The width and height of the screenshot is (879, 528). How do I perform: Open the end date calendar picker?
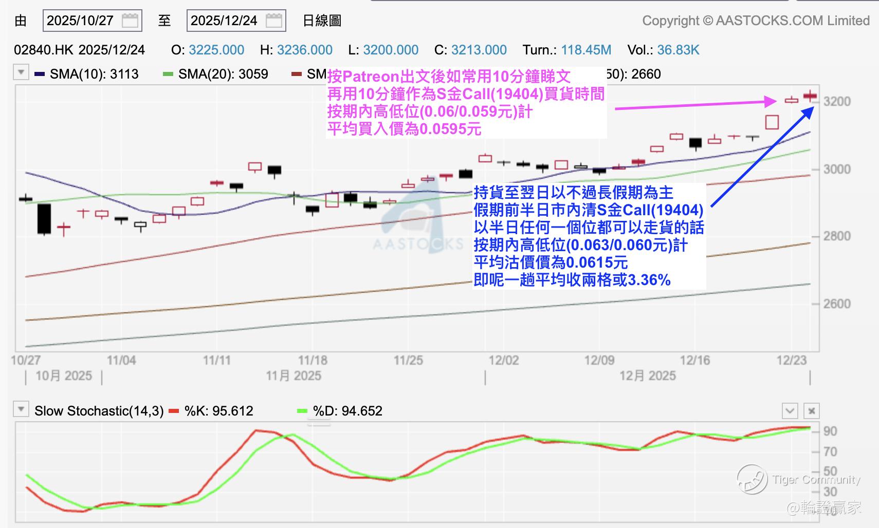273,21
